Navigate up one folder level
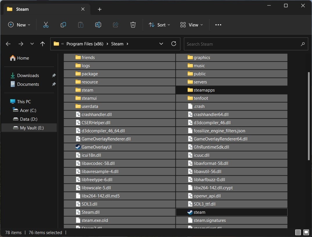This screenshot has width=312, height=237. (42, 44)
